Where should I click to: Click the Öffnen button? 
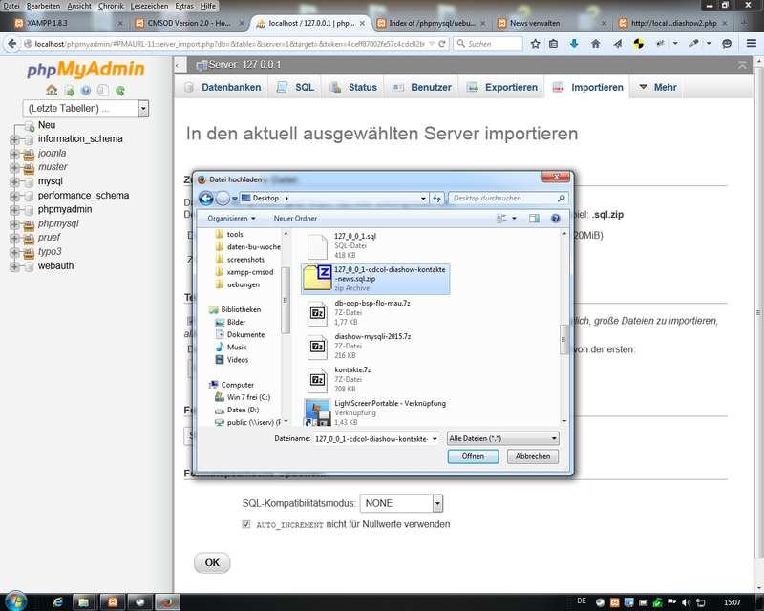tap(473, 457)
